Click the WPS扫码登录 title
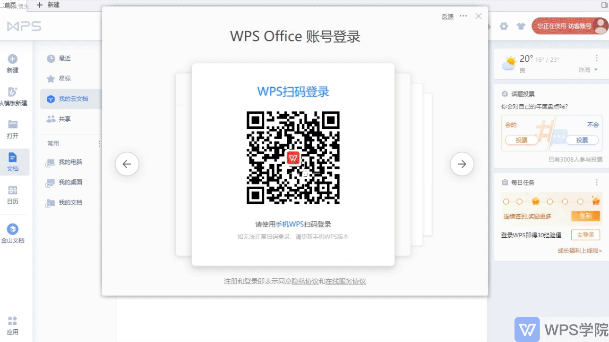Viewport: 609px width, 342px height. click(293, 92)
